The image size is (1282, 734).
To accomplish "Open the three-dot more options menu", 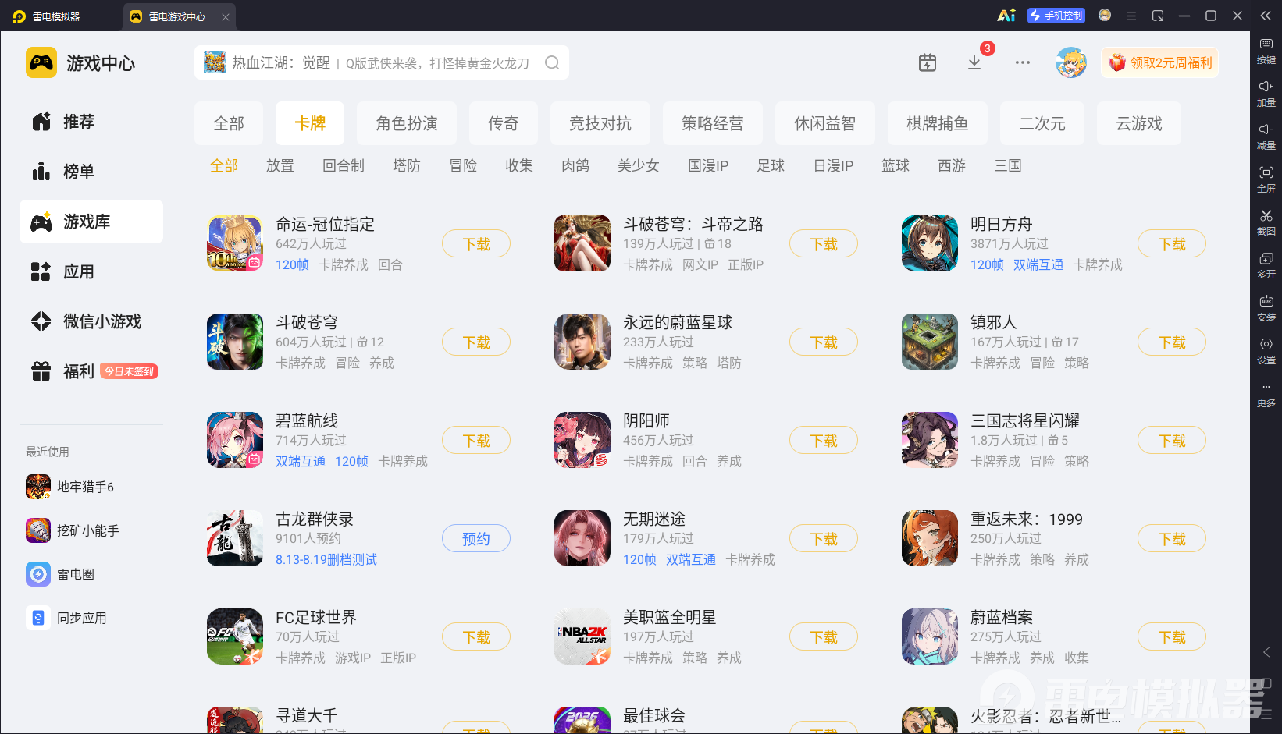I will tap(1023, 62).
